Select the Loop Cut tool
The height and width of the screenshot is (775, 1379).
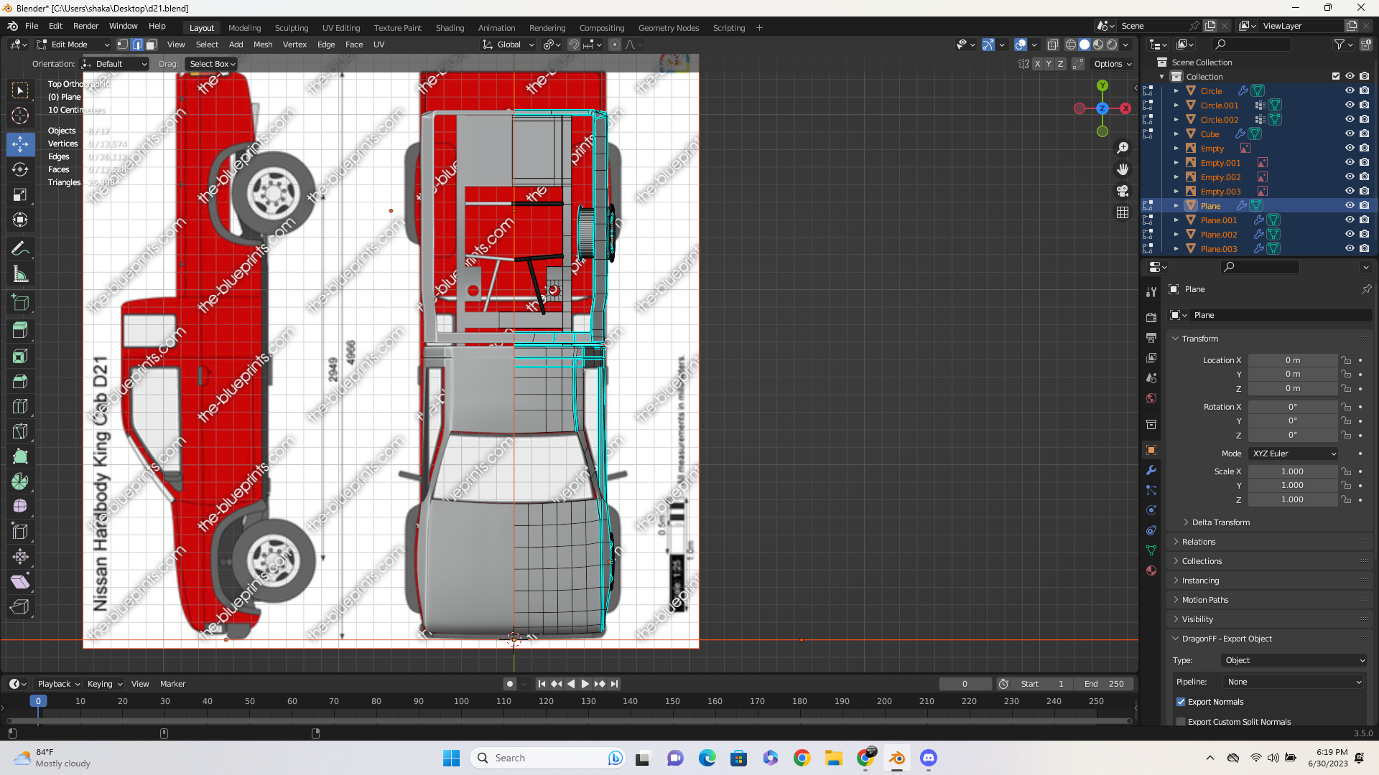coord(20,405)
